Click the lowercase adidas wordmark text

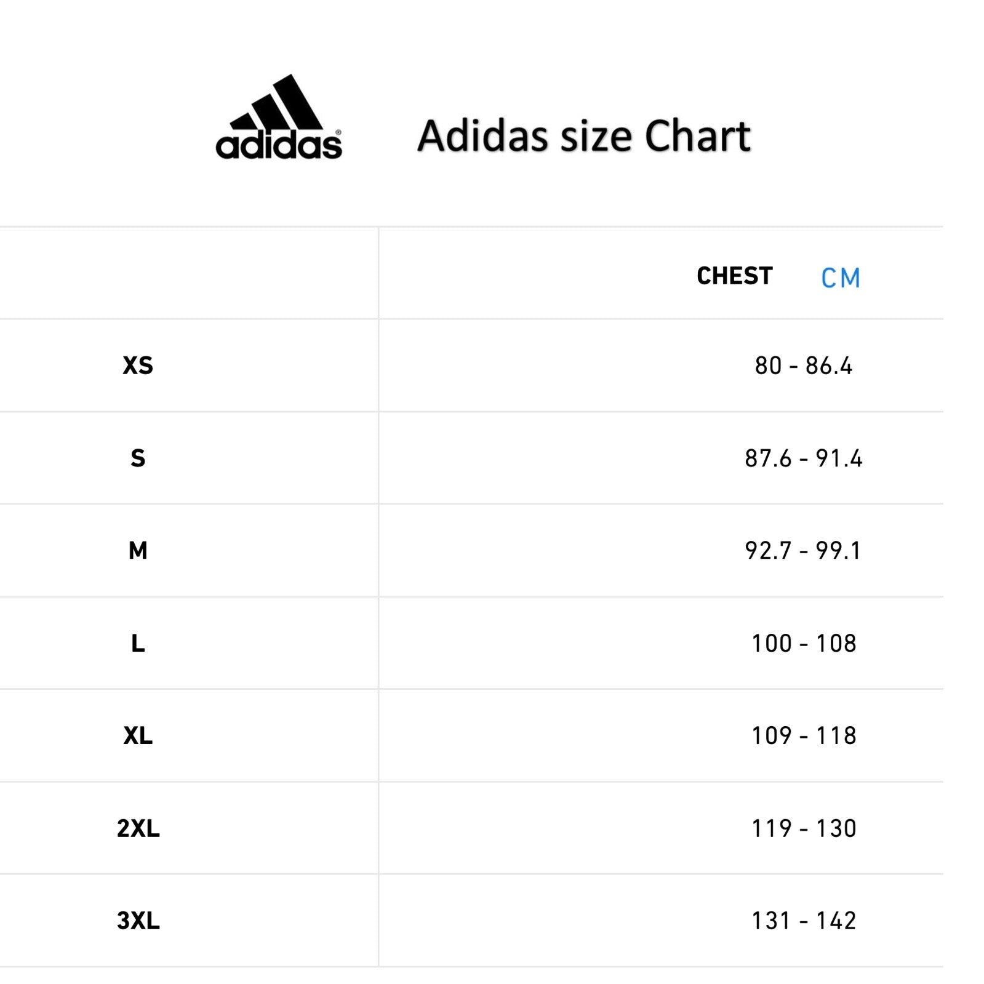click(278, 146)
